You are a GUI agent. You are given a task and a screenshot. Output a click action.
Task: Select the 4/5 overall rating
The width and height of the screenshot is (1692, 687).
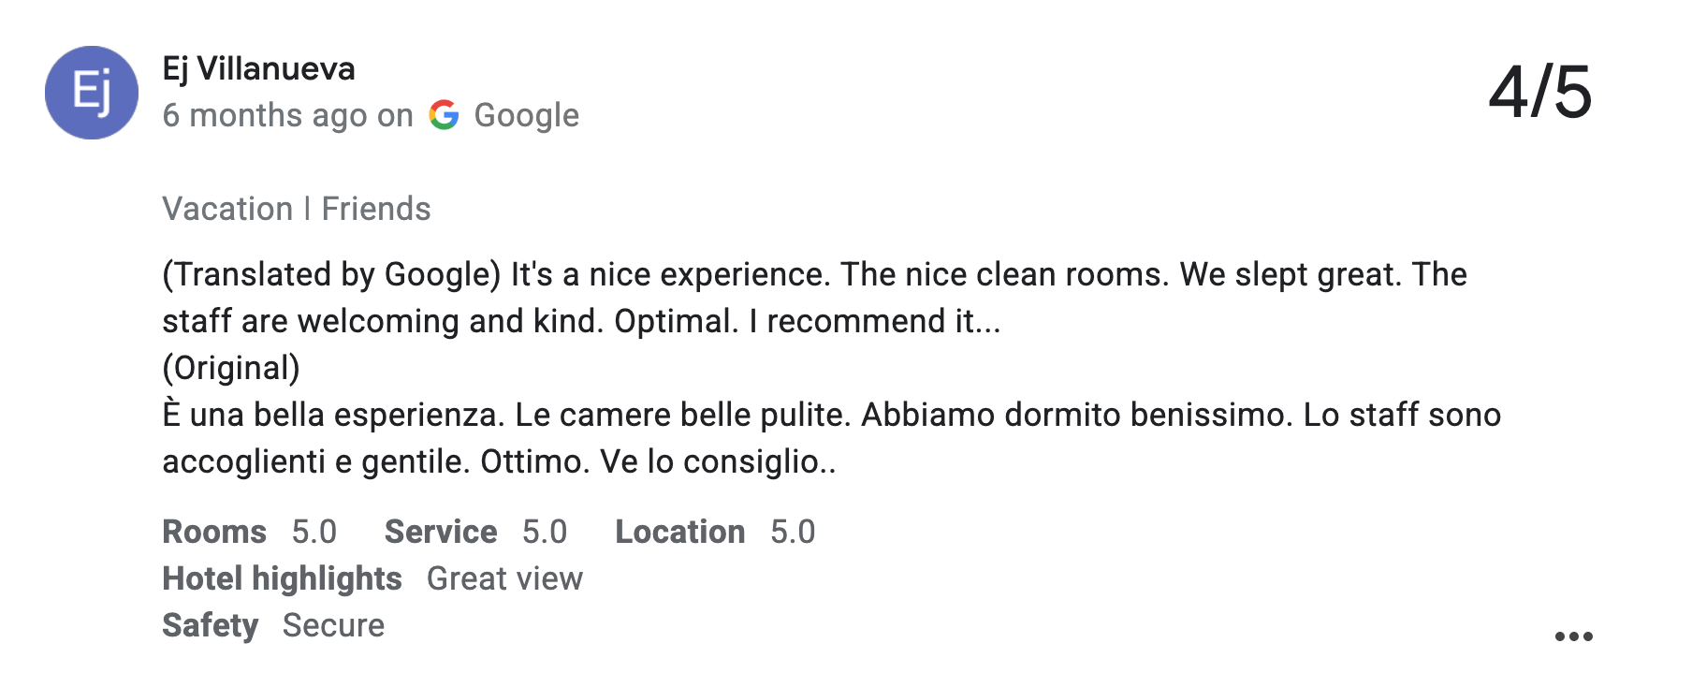point(1539,92)
